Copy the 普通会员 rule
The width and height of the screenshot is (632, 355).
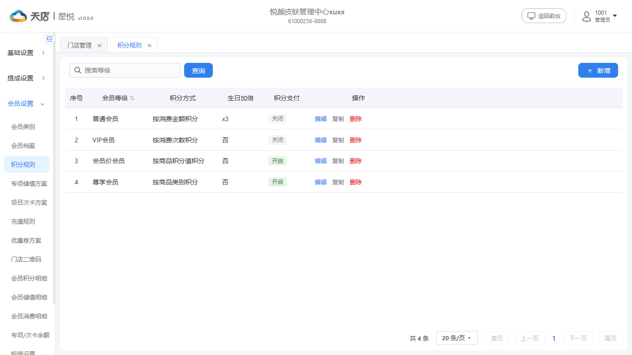[x=338, y=119]
